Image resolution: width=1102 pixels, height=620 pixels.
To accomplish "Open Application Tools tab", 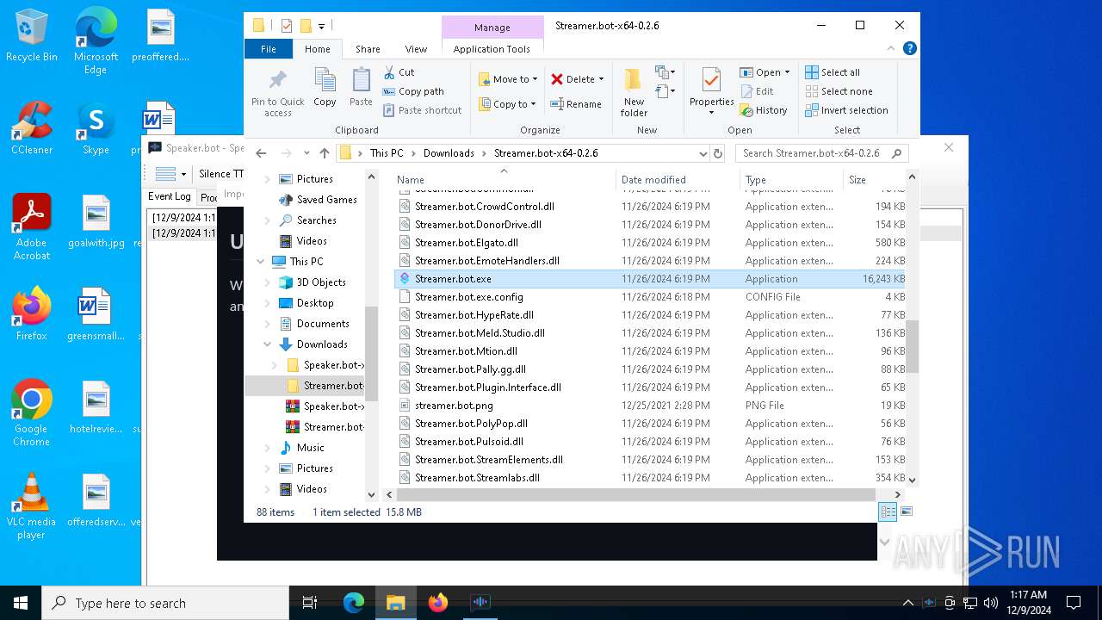I will 492,49.
